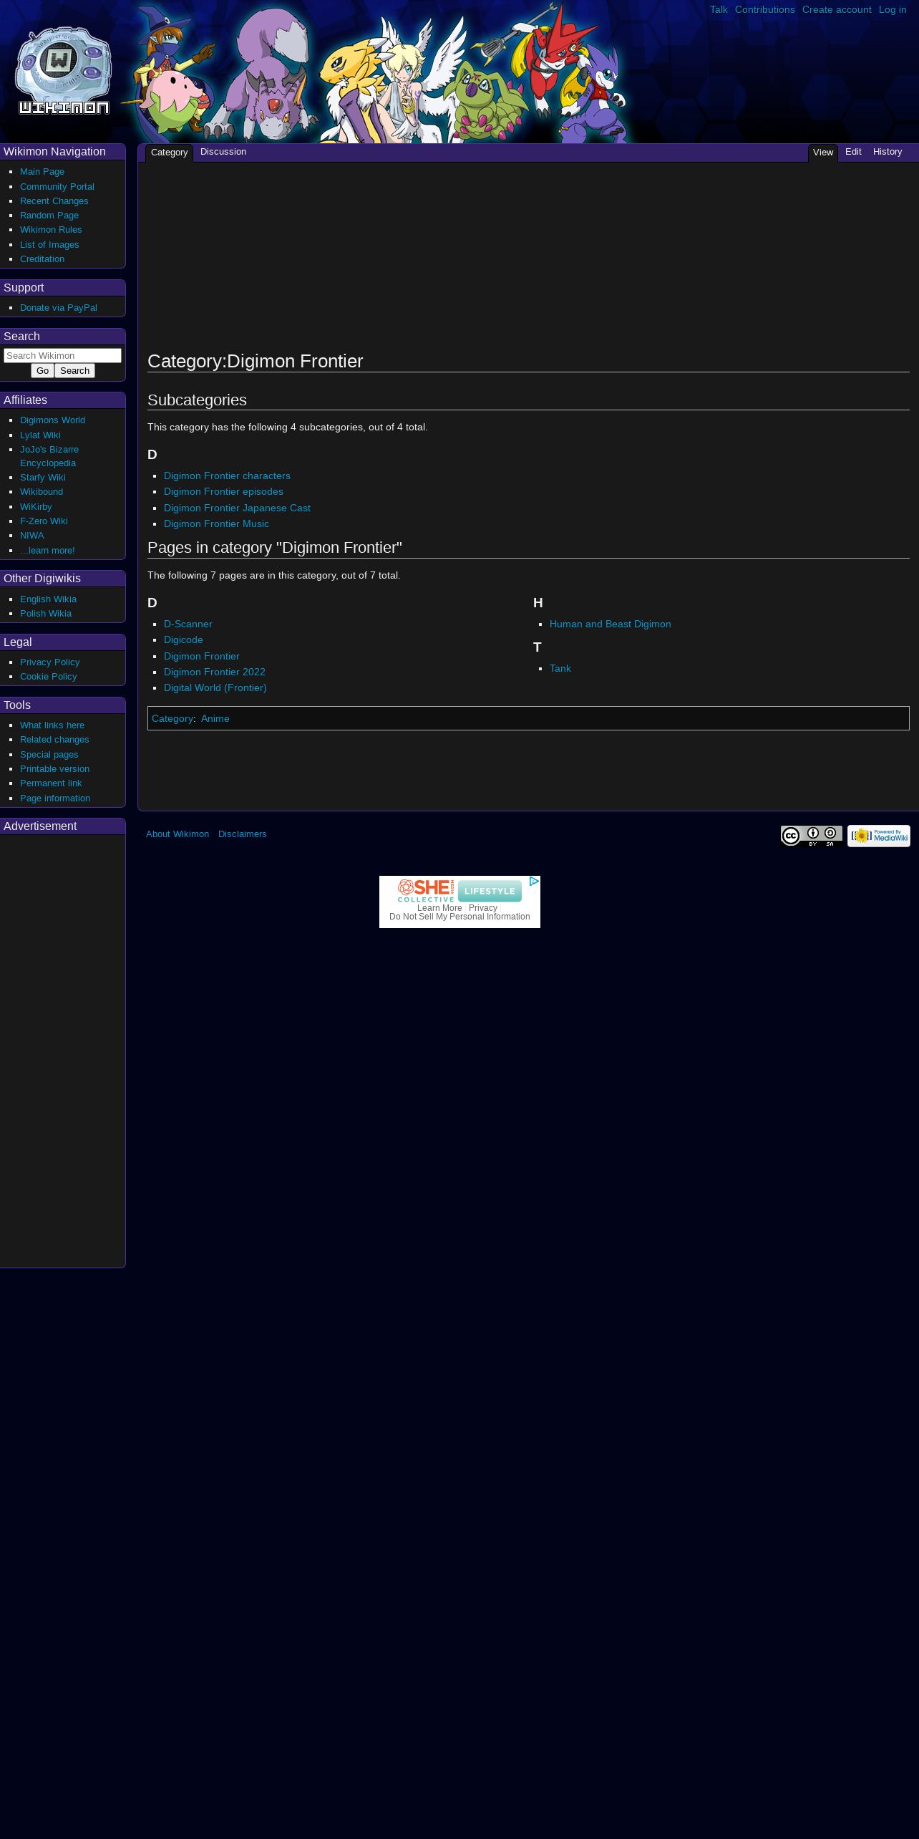This screenshot has width=919, height=1839.
Task: Open Digimon Frontier episodes subcategory
Action: [223, 492]
